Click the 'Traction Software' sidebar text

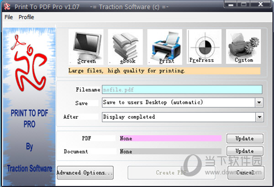(30, 168)
